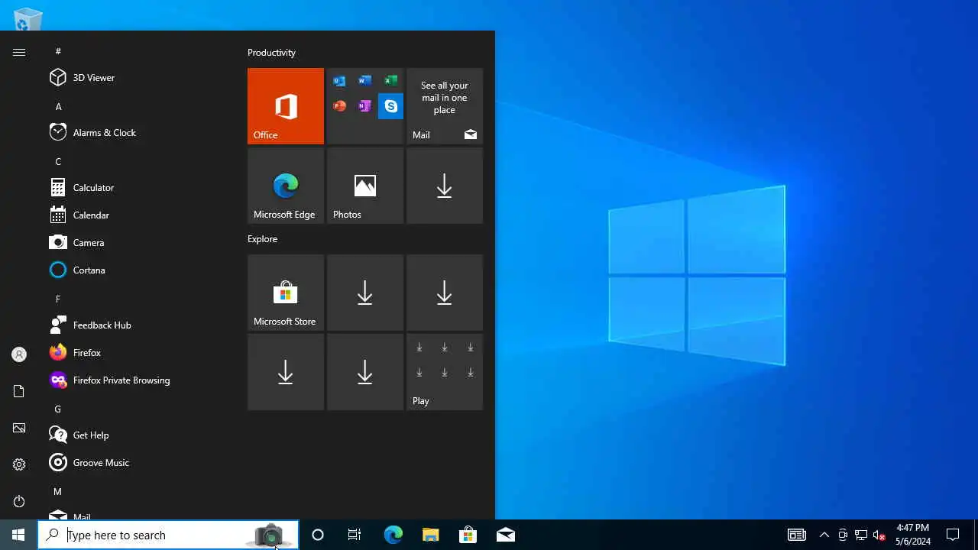The width and height of the screenshot is (978, 550).
Task: Click the 'C' letter header in app list
Action: click(x=58, y=161)
